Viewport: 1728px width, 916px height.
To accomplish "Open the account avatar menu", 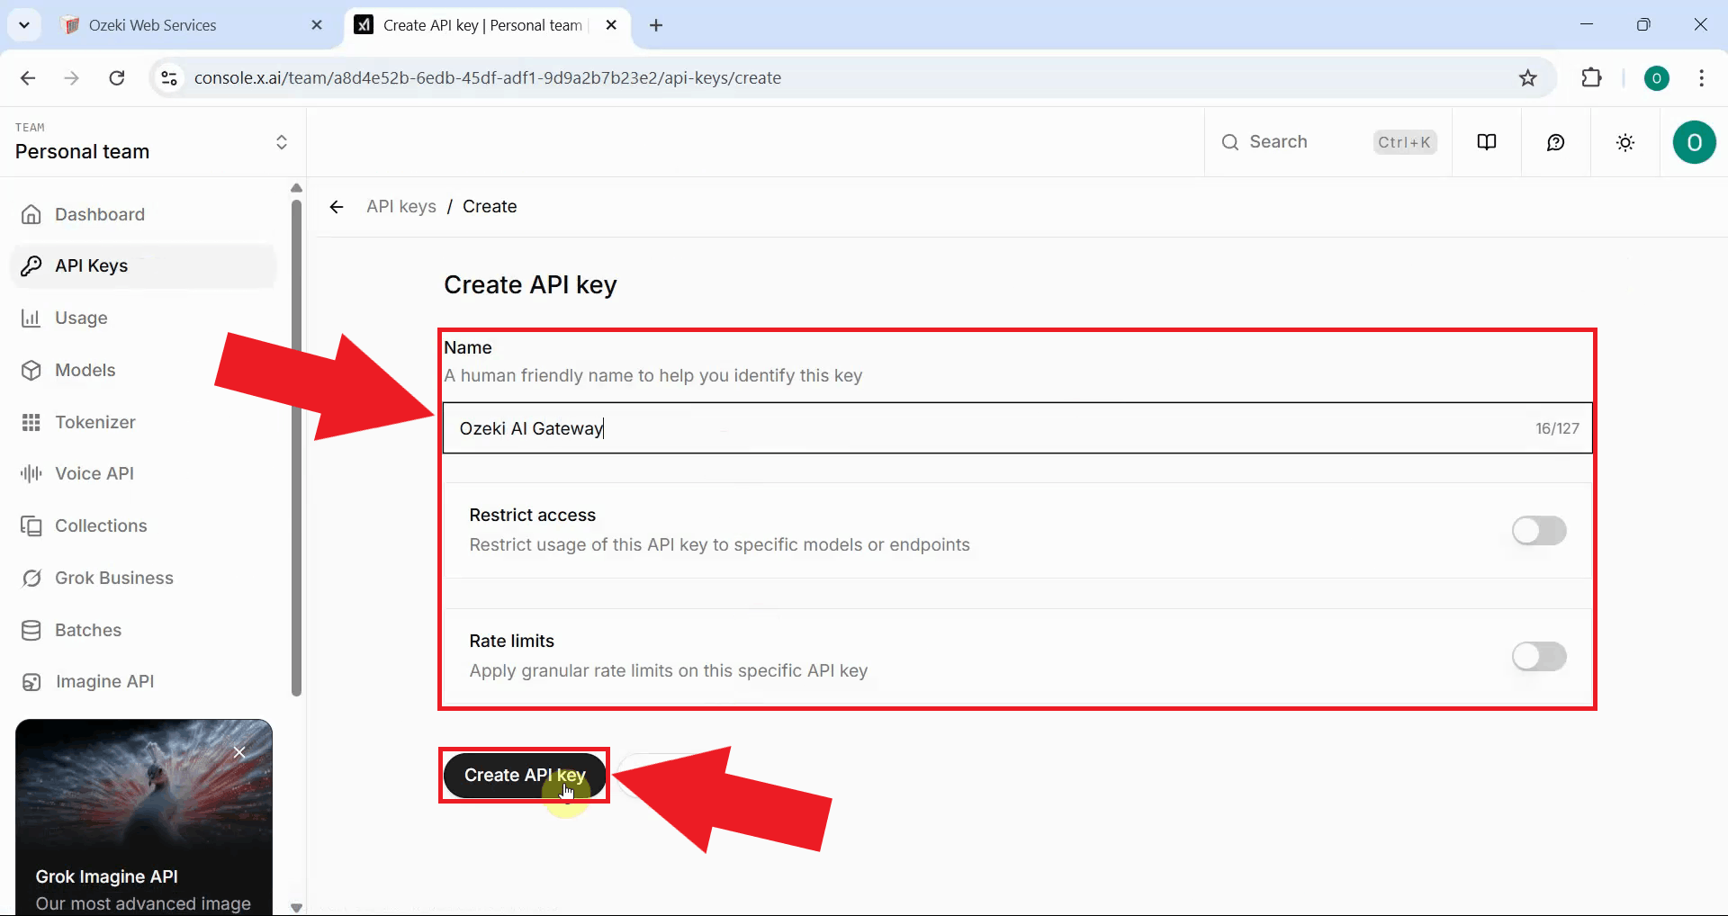I will click(1694, 141).
